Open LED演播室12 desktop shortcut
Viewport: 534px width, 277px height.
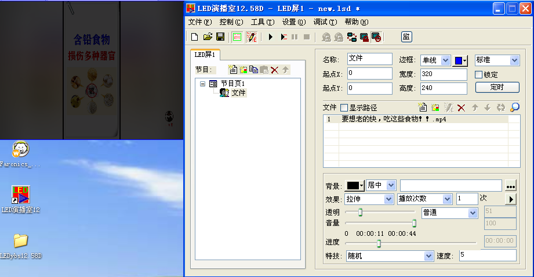21,199
